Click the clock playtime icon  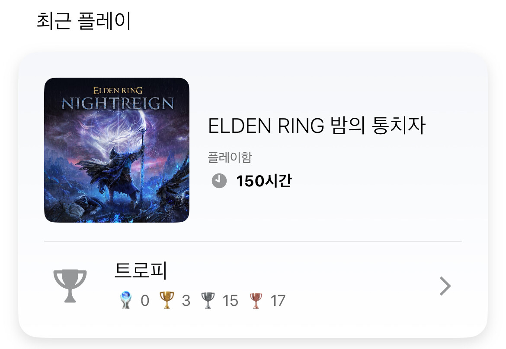click(219, 181)
